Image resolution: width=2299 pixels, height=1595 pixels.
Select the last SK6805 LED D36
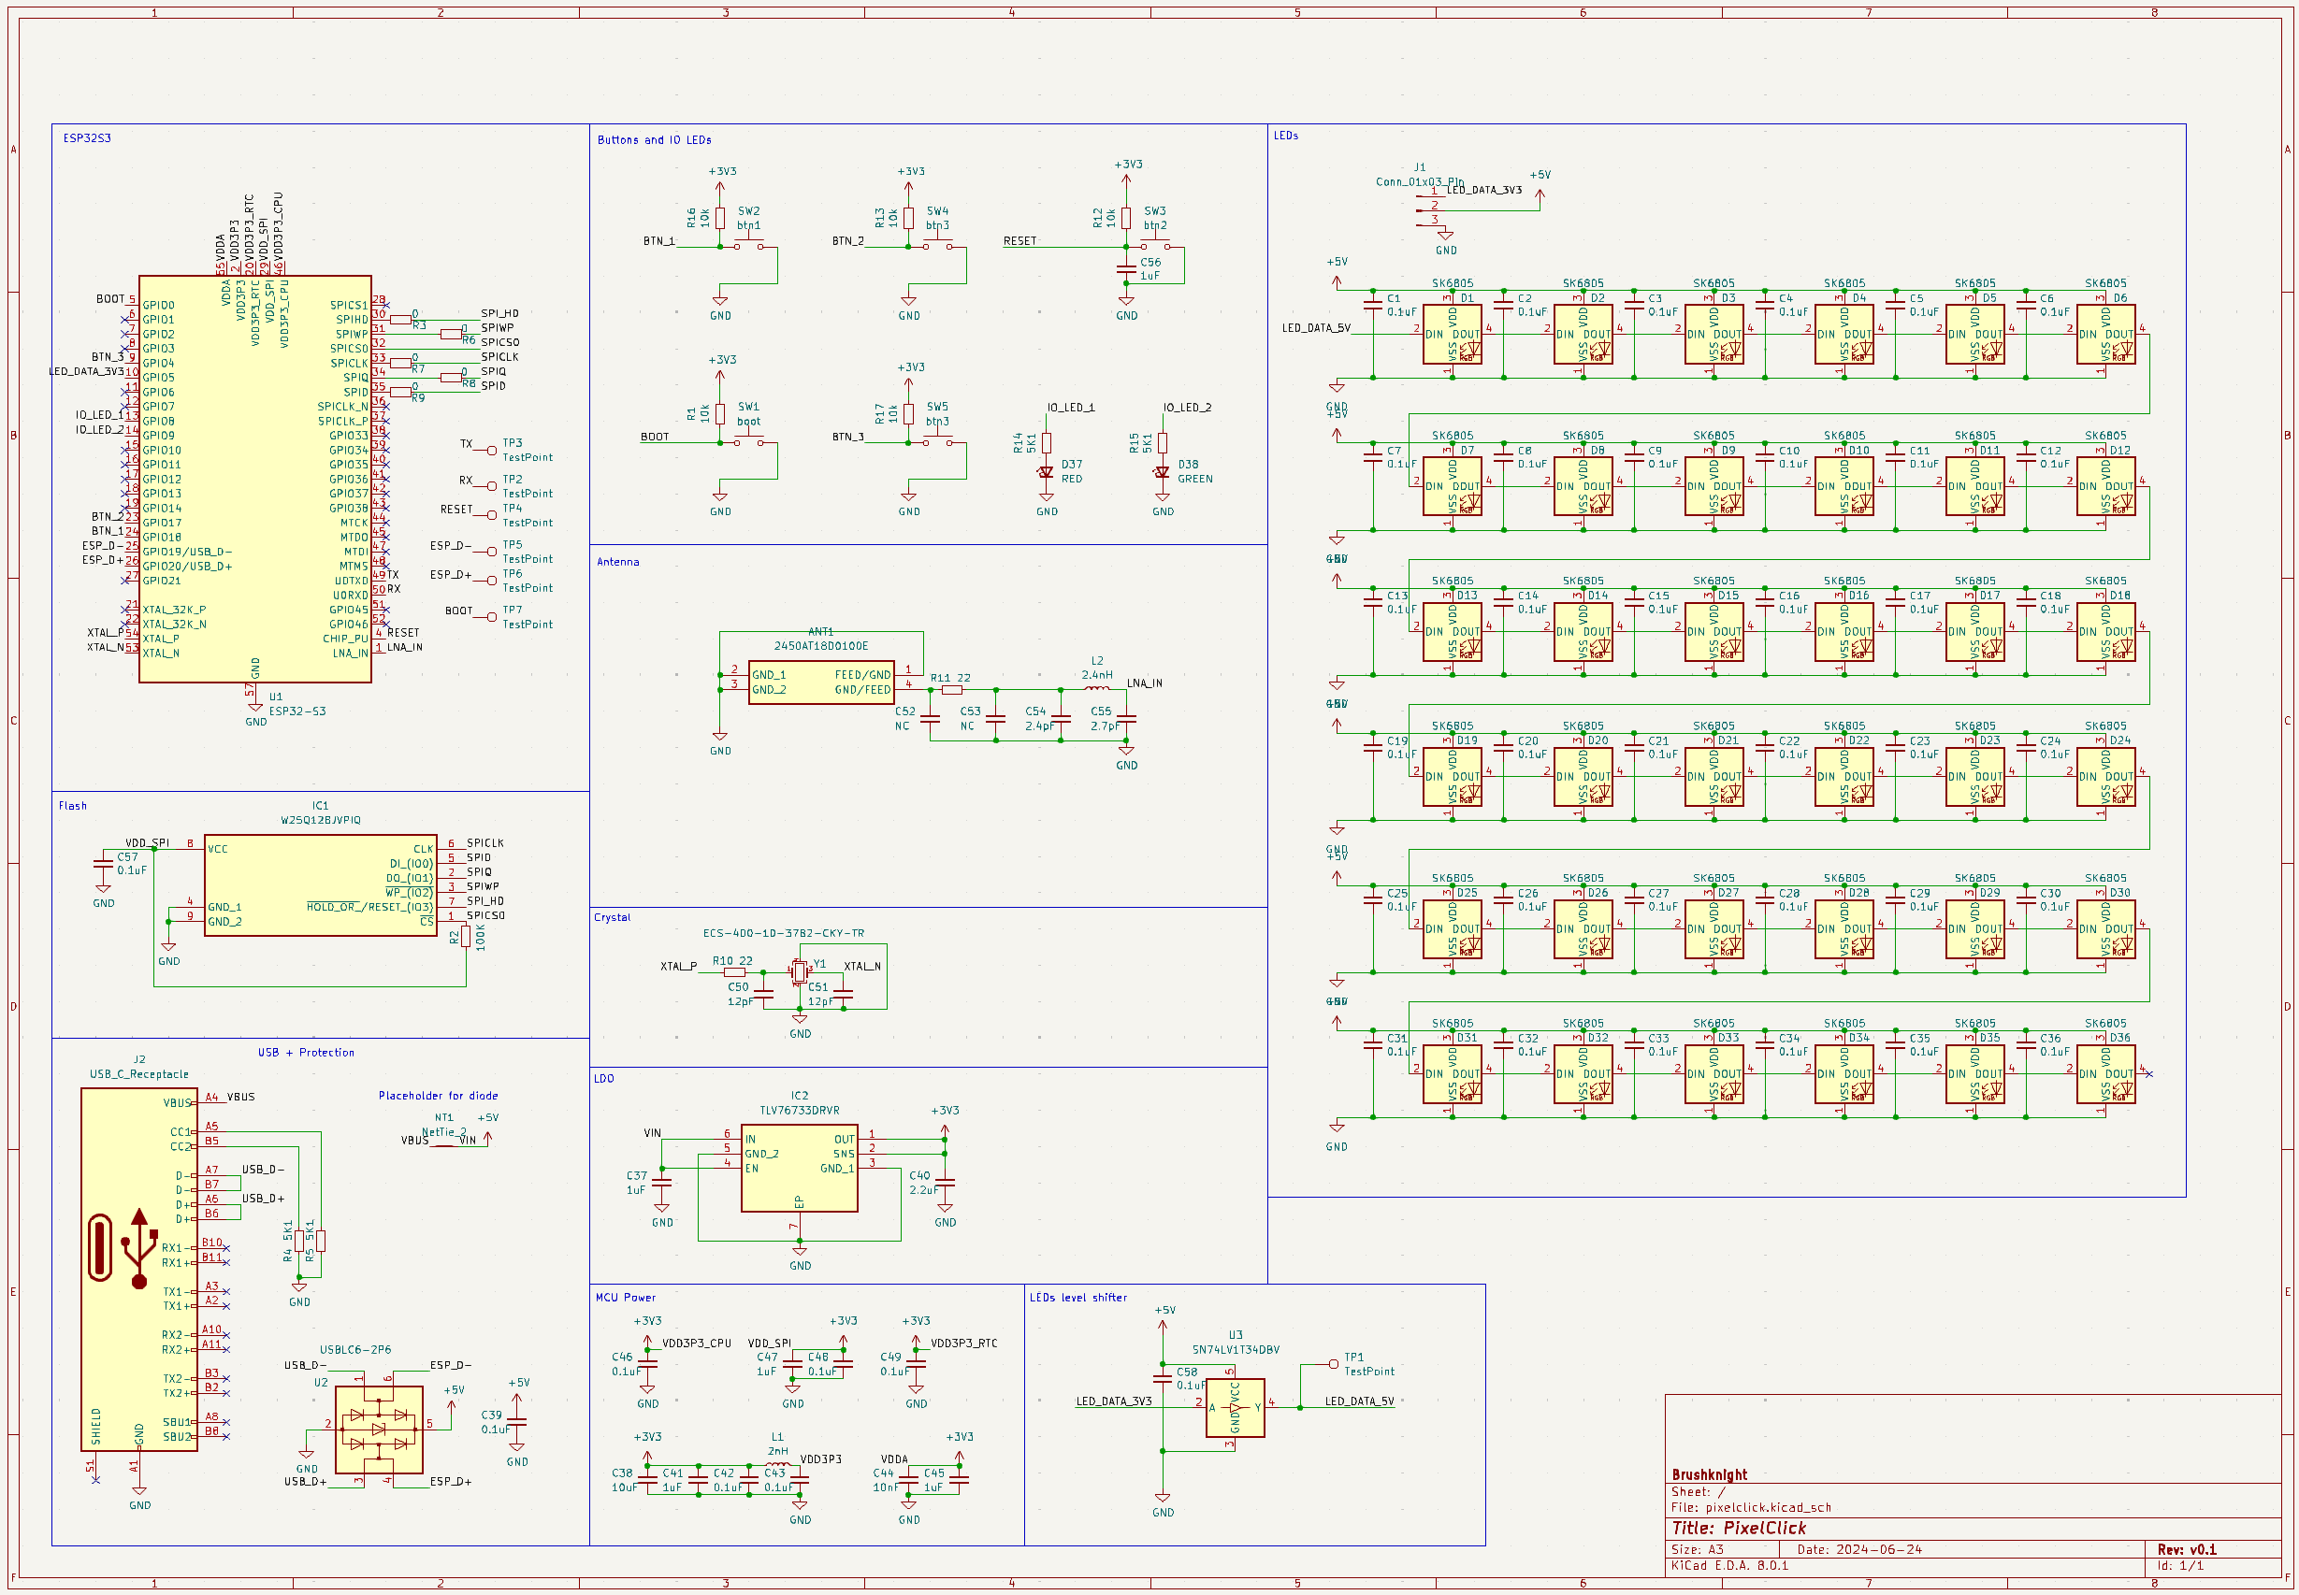tap(2105, 1074)
